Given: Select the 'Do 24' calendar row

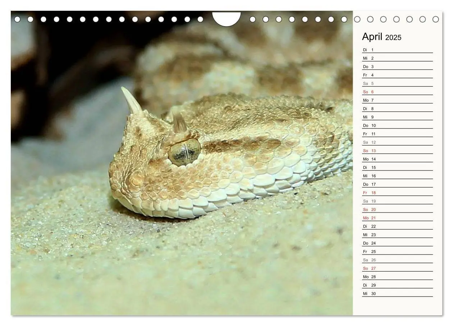Looking at the screenshot, I should tap(397, 243).
